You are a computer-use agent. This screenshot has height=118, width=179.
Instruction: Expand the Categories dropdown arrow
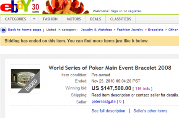pos(34,19)
